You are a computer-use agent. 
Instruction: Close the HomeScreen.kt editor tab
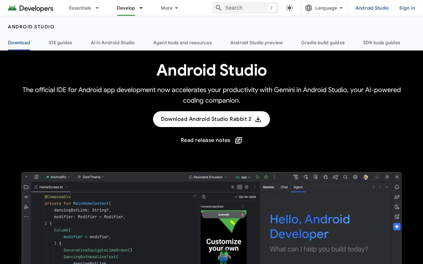pos(67,187)
